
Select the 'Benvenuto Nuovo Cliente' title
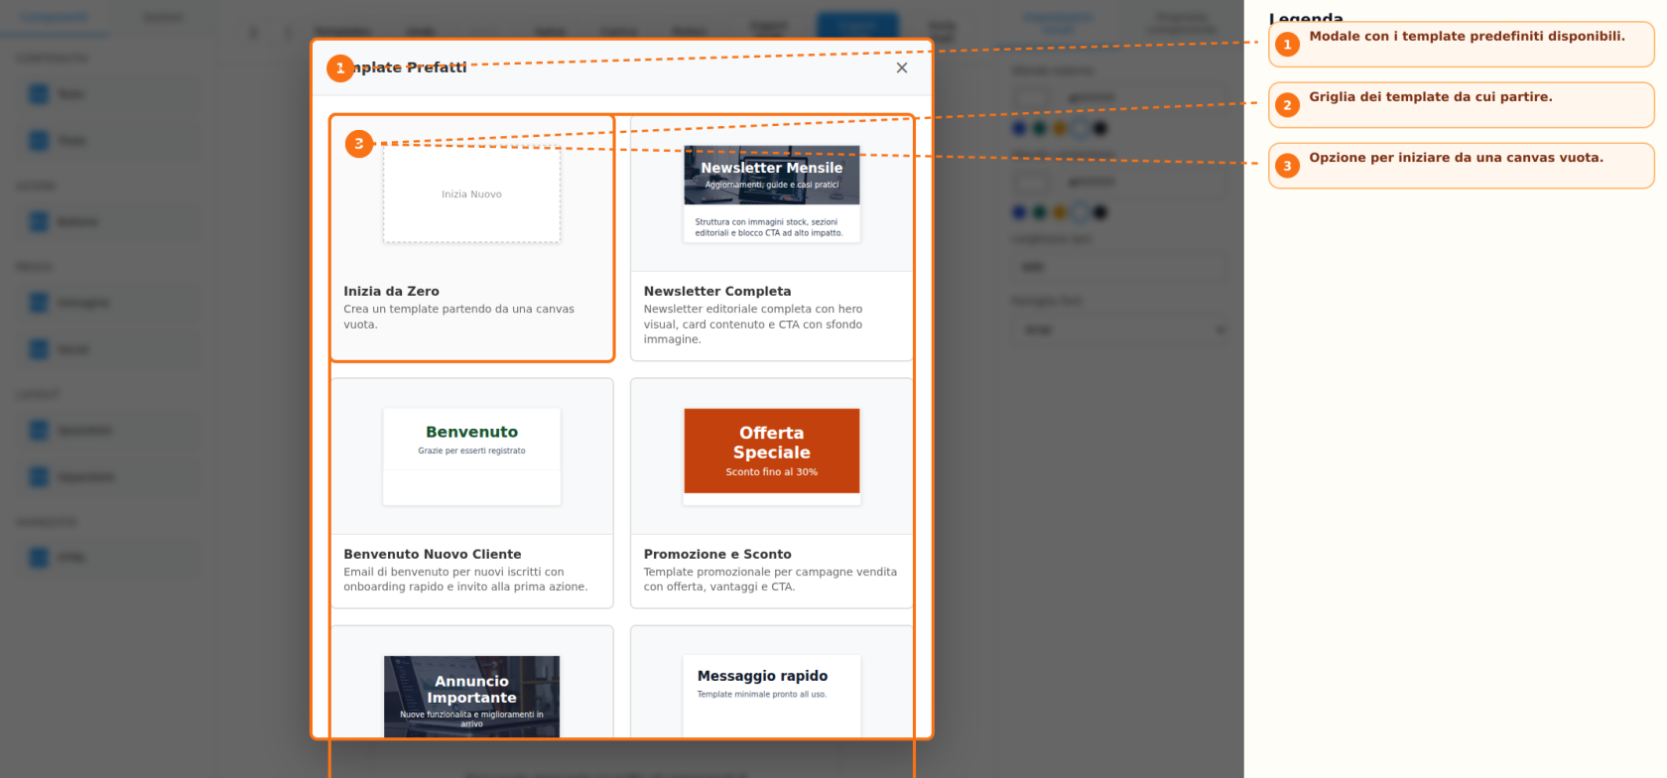click(433, 554)
